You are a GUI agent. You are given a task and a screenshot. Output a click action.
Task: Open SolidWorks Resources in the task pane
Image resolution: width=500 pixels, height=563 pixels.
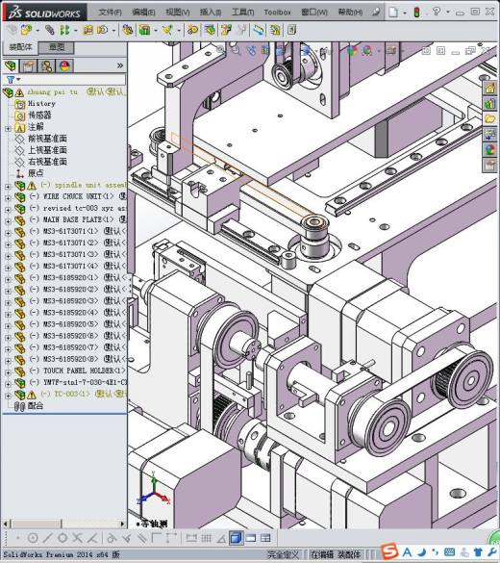pos(490,88)
